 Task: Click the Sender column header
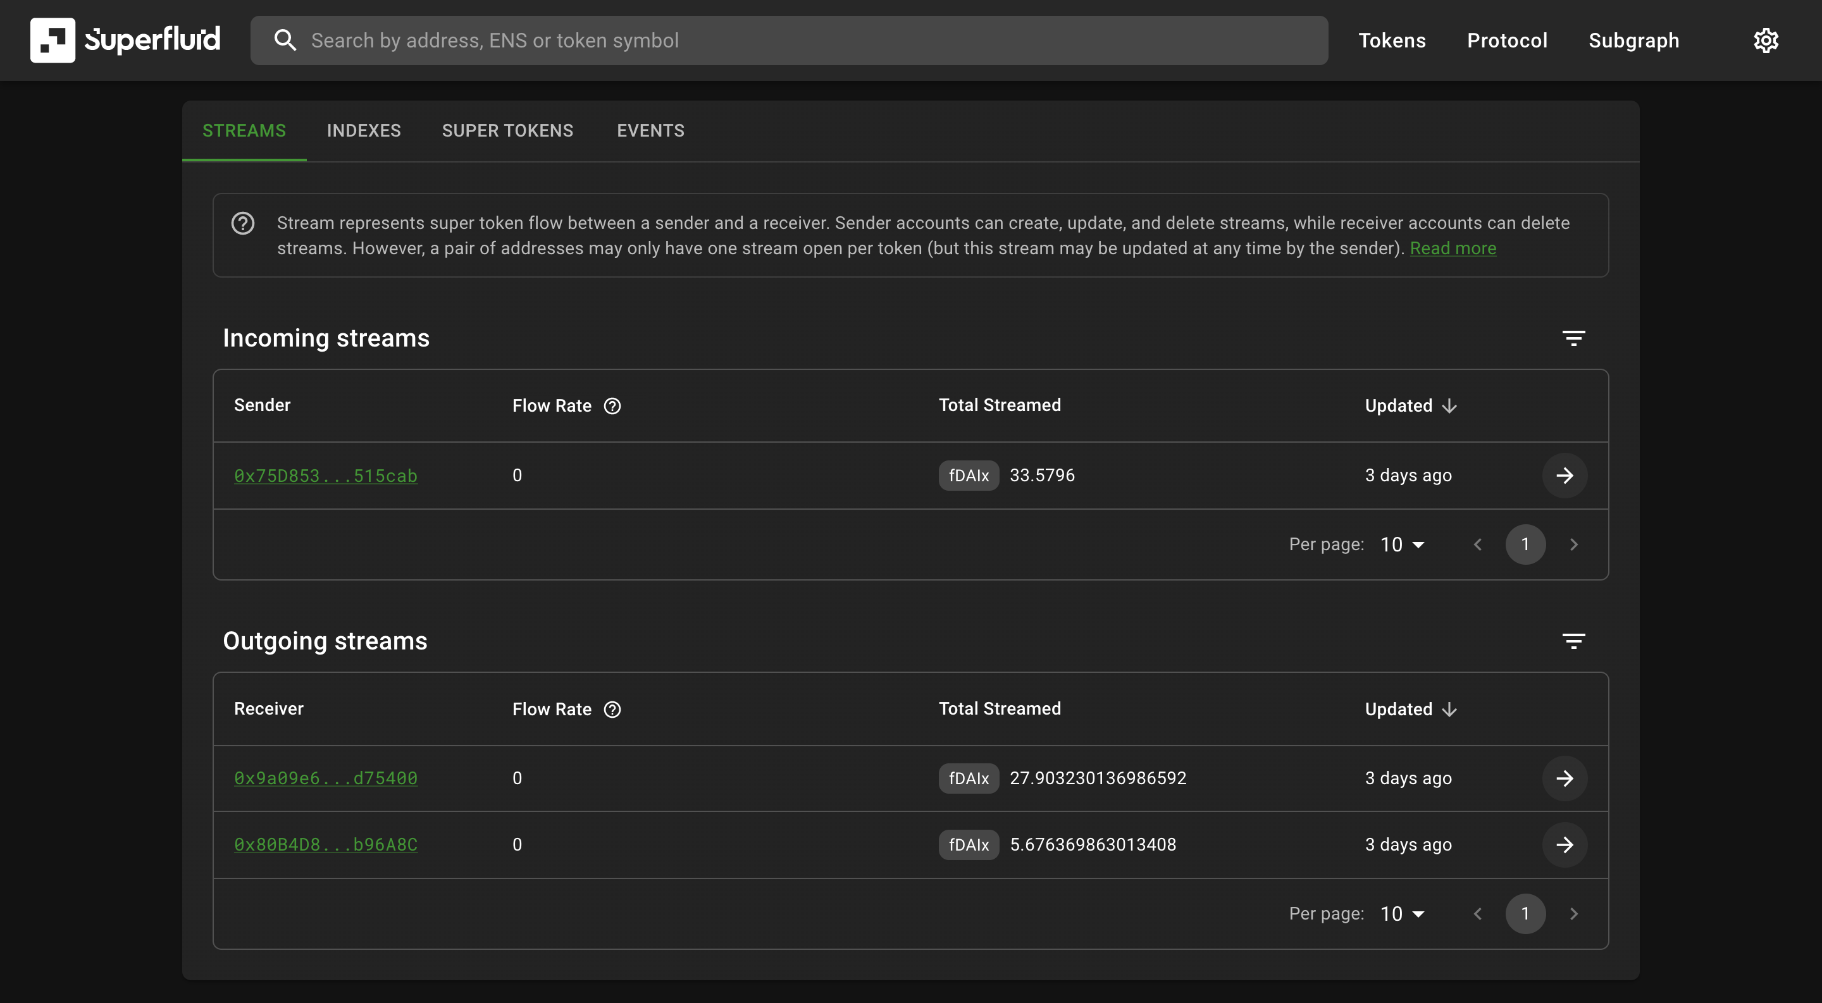point(263,405)
